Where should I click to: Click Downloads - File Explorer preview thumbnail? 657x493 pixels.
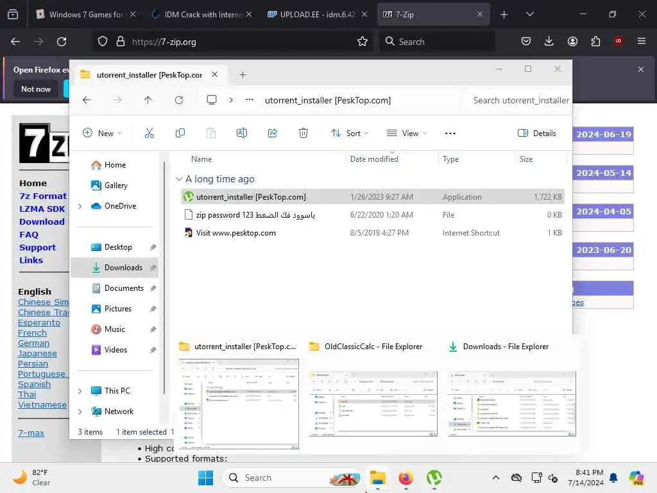tap(511, 403)
